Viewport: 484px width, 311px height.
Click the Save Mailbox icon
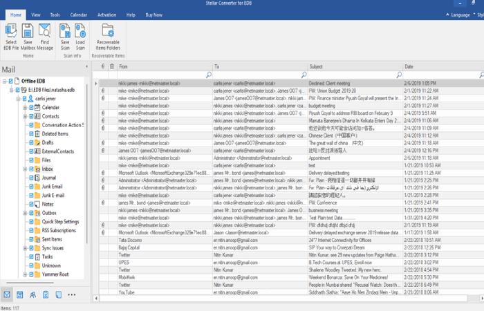(x=28, y=31)
